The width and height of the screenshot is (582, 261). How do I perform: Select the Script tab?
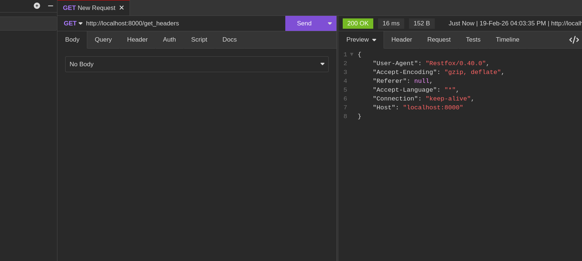click(199, 40)
